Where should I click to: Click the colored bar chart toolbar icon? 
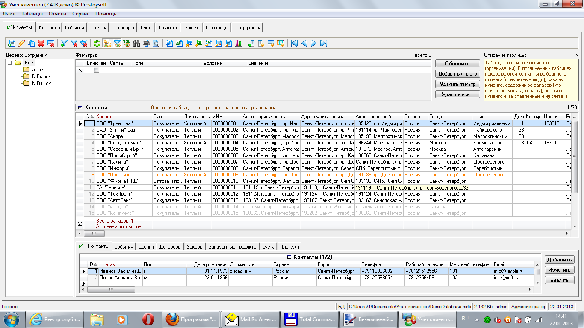238,43
